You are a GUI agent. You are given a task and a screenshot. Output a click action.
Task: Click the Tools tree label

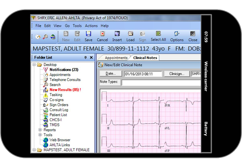tap(48, 135)
